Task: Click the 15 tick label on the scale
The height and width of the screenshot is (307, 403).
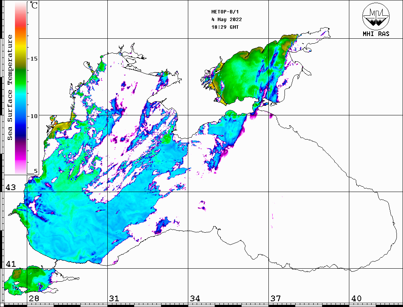Action: (34, 59)
